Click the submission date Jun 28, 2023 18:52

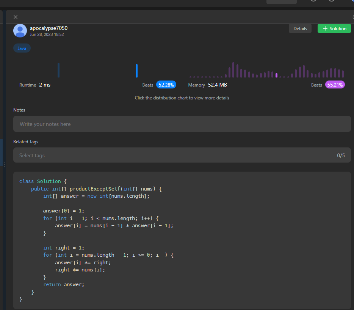(47, 34)
